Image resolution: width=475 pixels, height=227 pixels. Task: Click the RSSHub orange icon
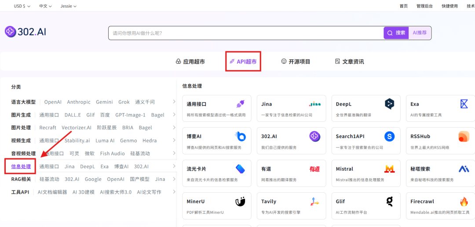pos(464,136)
